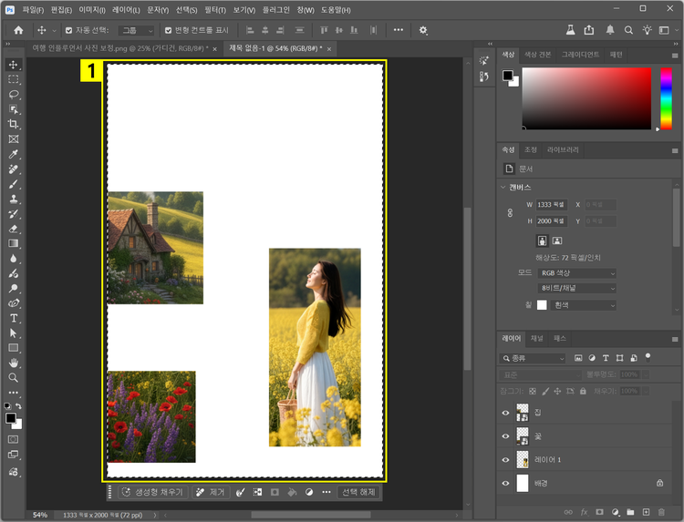The width and height of the screenshot is (684, 522).
Task: Click the Hand tool
Action: tap(14, 363)
